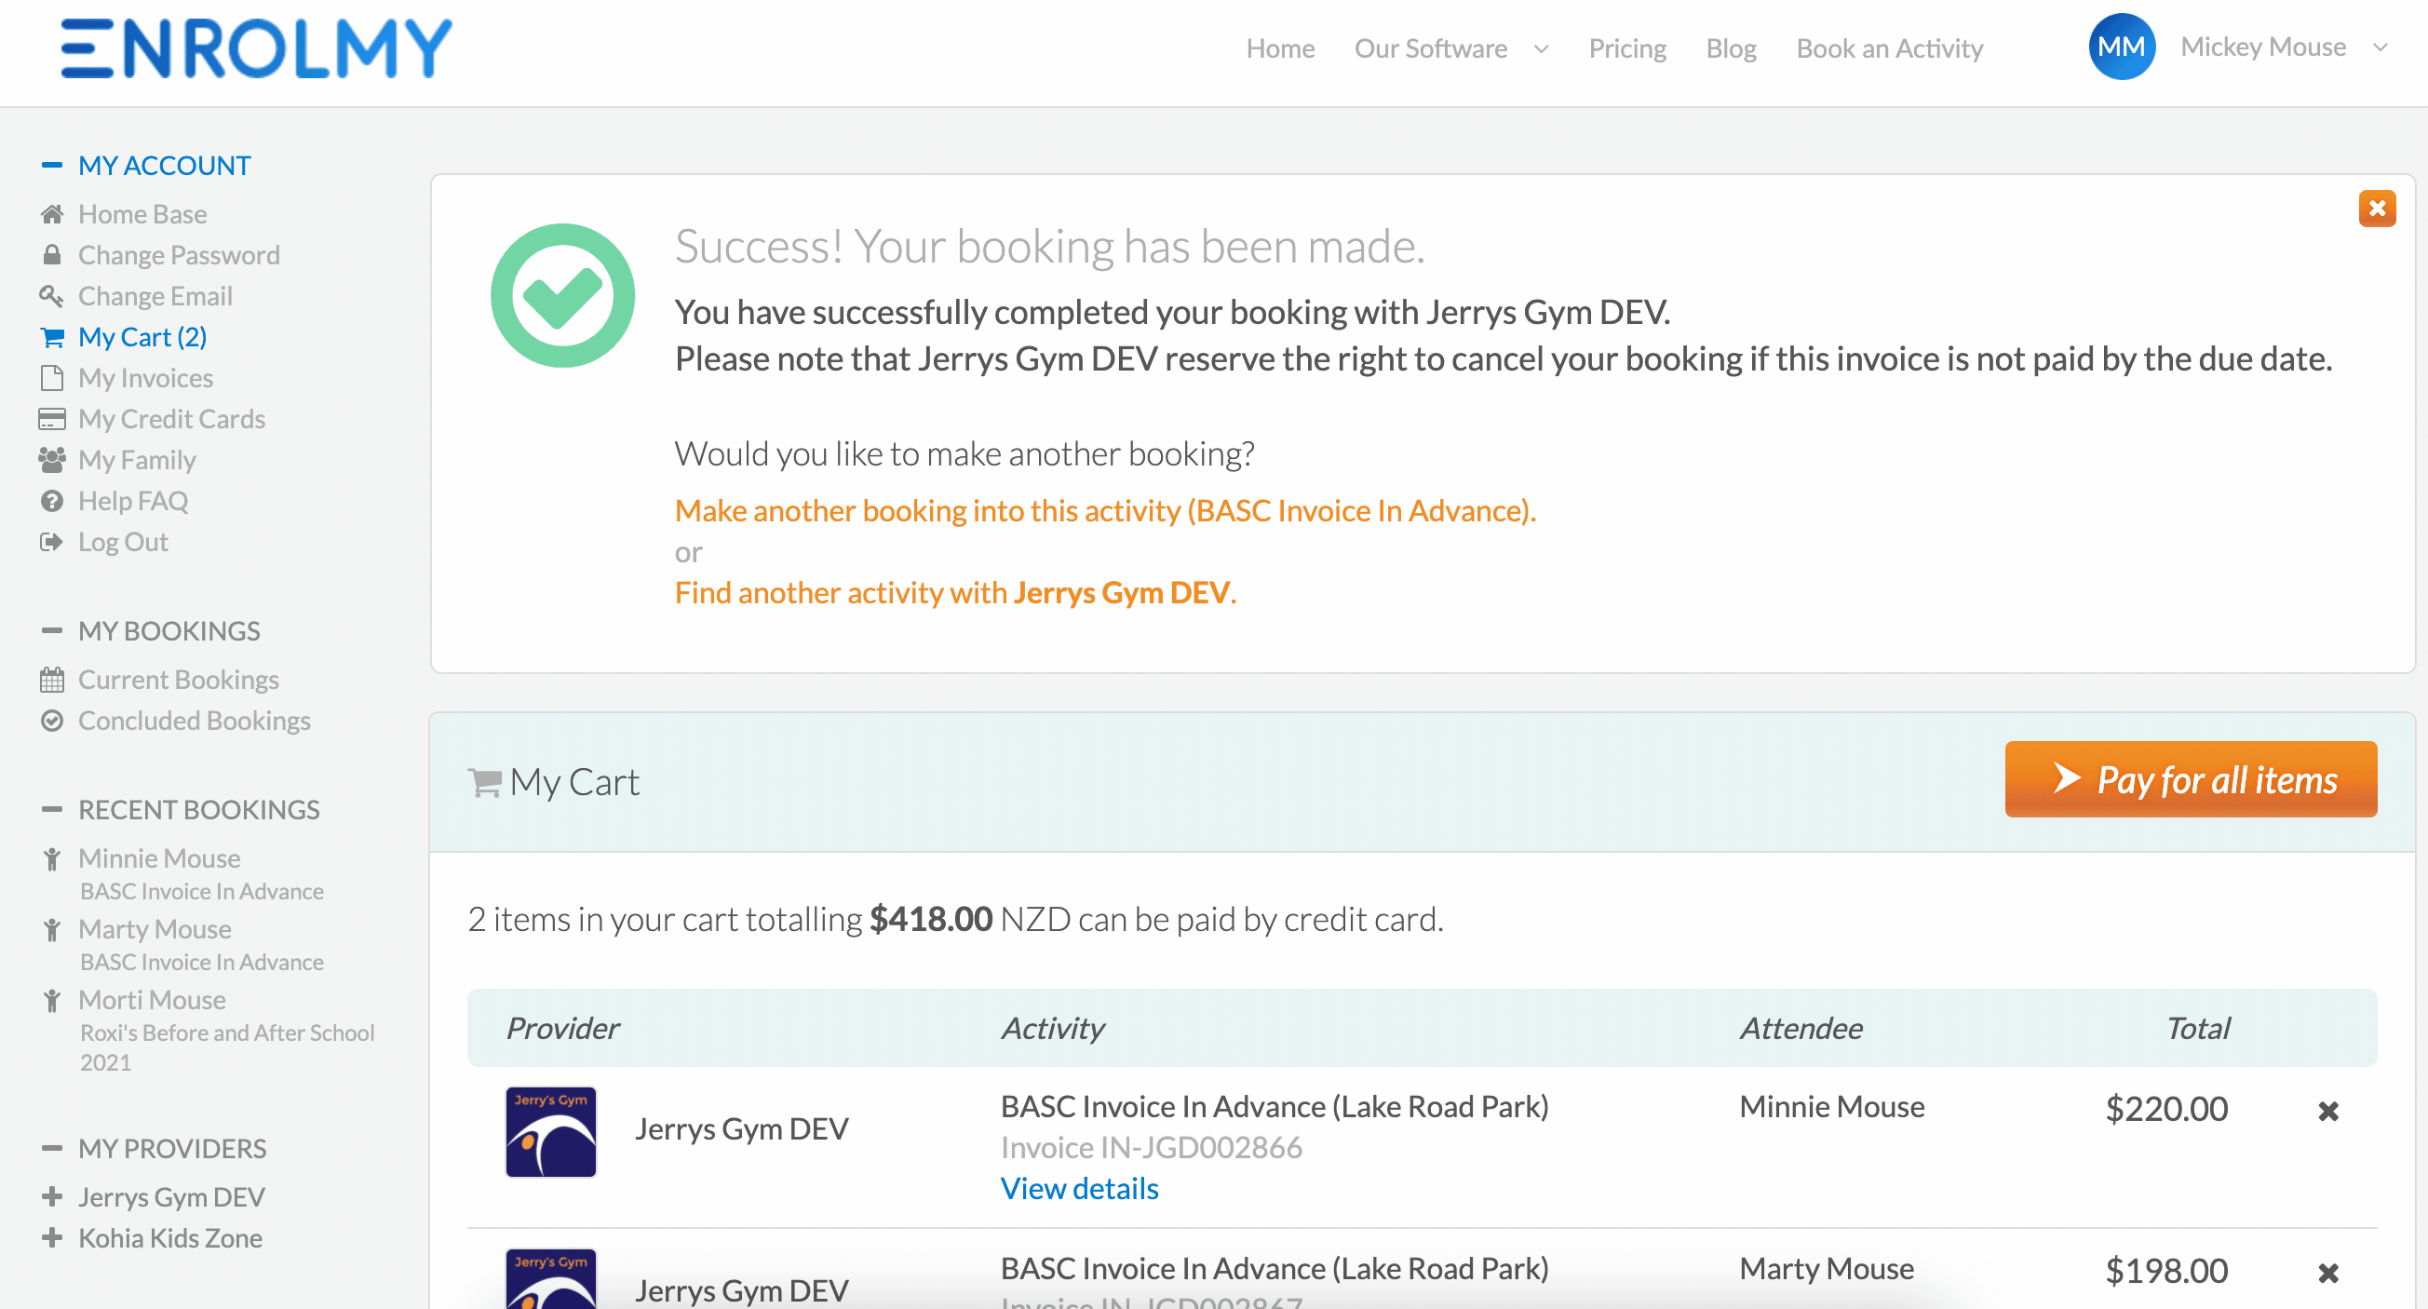Image resolution: width=2428 pixels, height=1309 pixels.
Task: View details of invoice IN-JGD002866
Action: point(1079,1188)
